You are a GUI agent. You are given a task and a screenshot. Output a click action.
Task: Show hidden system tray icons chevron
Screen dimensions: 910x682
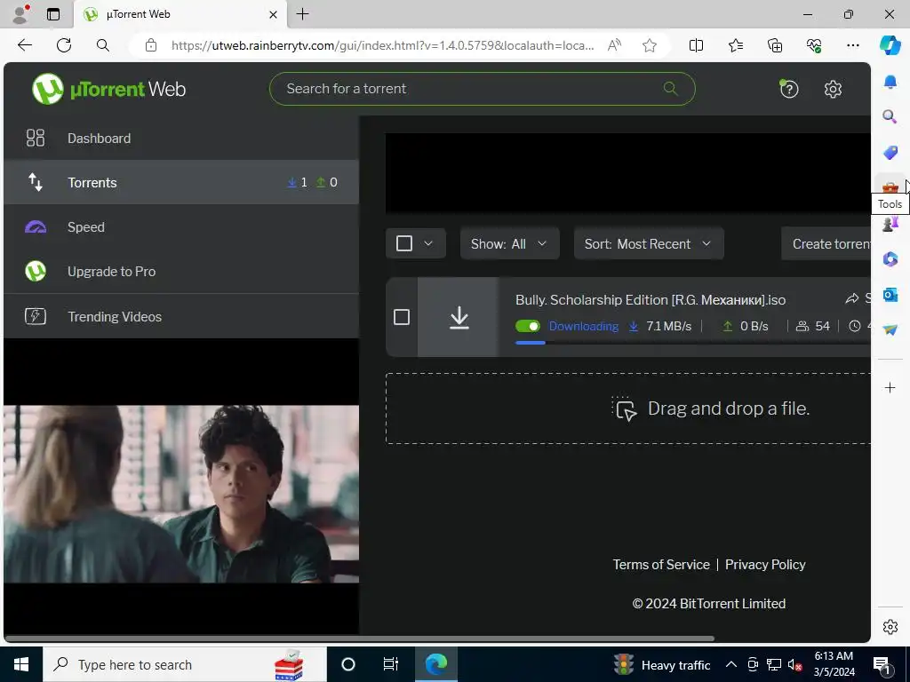[x=731, y=664]
